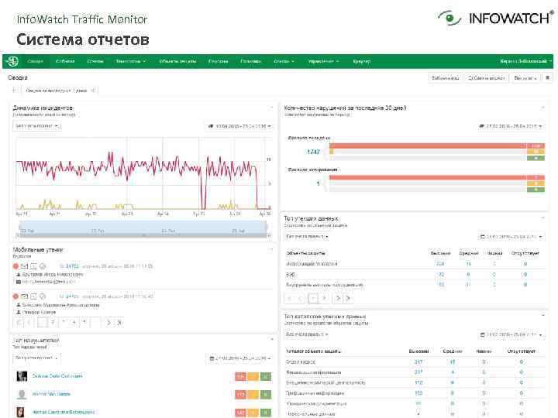Open second violator name link in Топ нарушителей
This screenshot has width=558, height=418.
click(x=51, y=394)
